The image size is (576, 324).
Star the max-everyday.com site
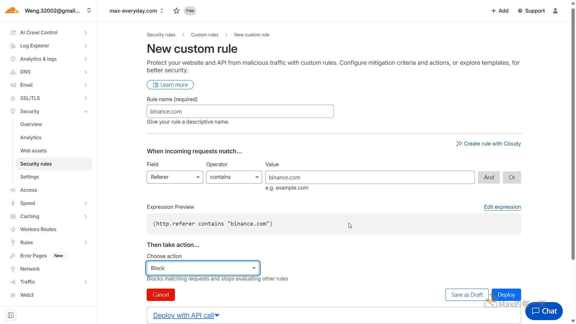176,11
